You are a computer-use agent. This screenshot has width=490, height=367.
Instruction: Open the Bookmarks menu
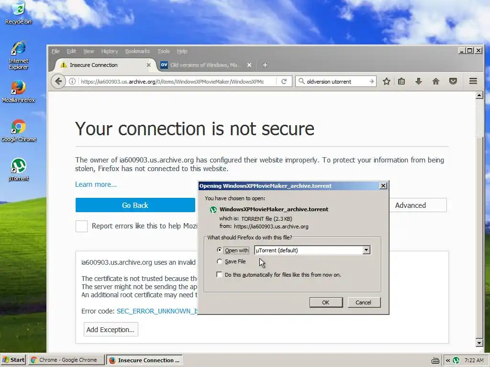point(137,51)
